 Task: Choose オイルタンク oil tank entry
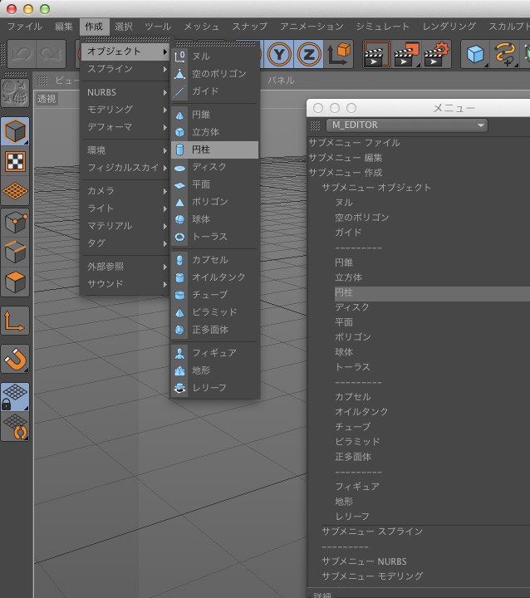pyautogui.click(x=215, y=277)
